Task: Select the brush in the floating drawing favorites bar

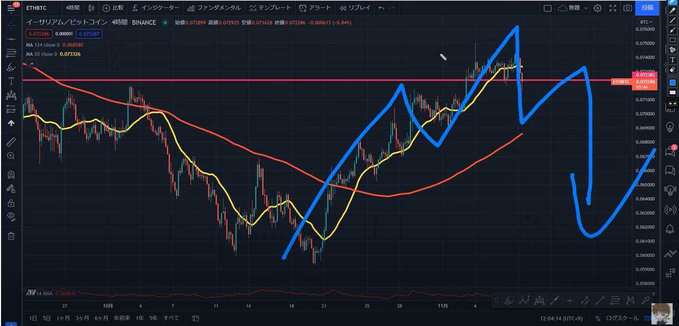Action: tap(509, 301)
